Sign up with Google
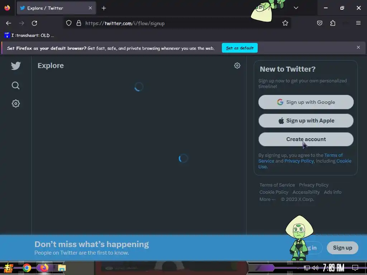 (306, 102)
